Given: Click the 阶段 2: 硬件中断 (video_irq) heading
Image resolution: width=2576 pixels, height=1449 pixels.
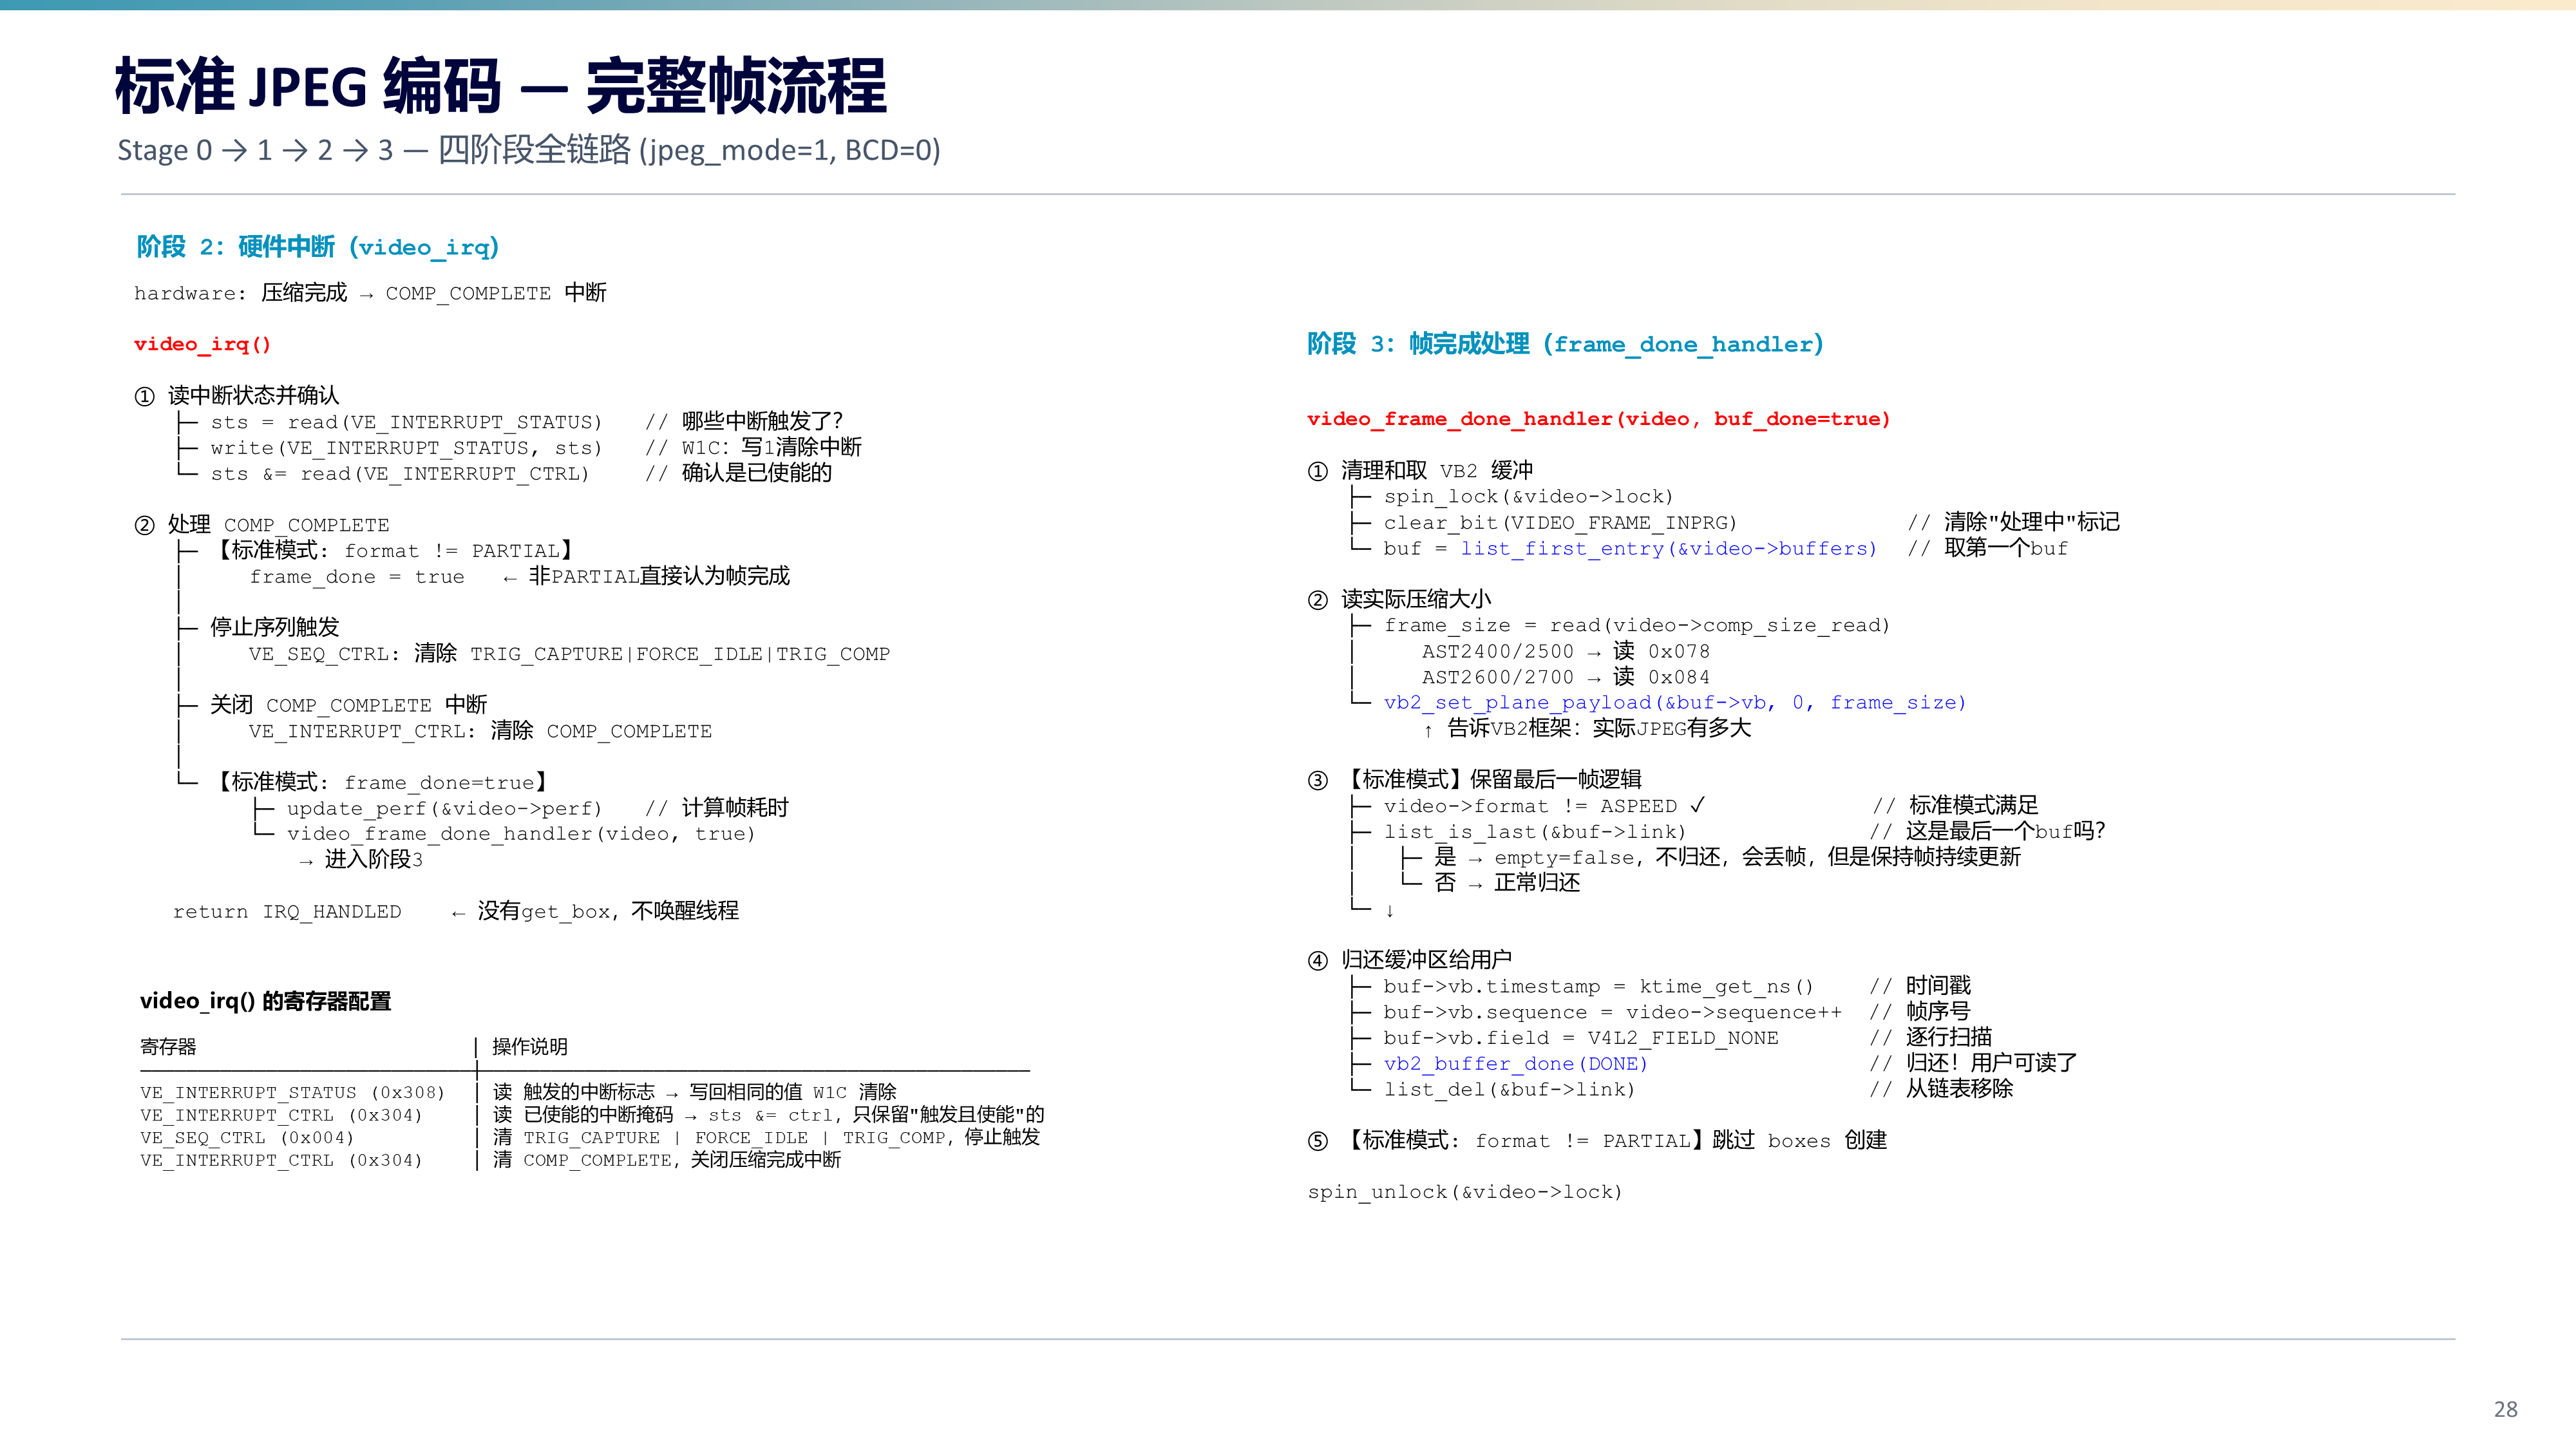Looking at the screenshot, I should click(x=317, y=247).
